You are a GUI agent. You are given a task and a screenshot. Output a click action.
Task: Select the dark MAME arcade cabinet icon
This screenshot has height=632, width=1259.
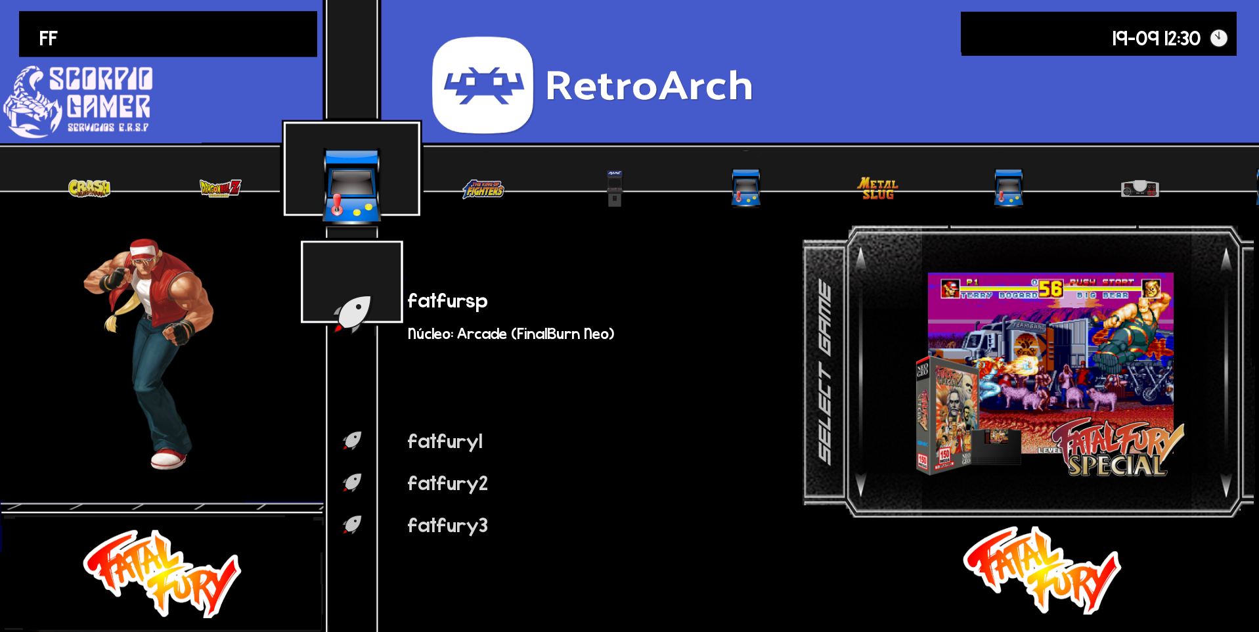coord(615,189)
